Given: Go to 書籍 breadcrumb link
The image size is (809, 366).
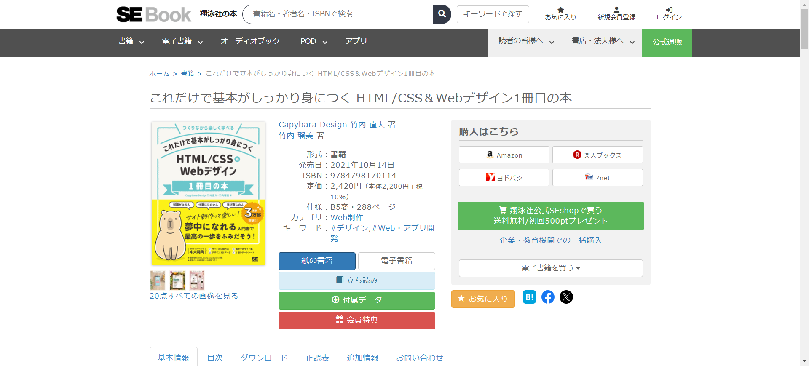Looking at the screenshot, I should click(x=188, y=74).
